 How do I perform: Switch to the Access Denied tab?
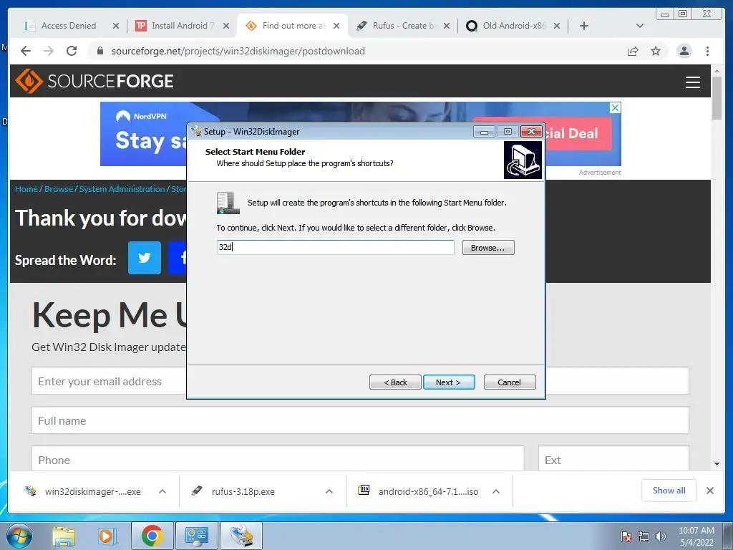(x=69, y=26)
